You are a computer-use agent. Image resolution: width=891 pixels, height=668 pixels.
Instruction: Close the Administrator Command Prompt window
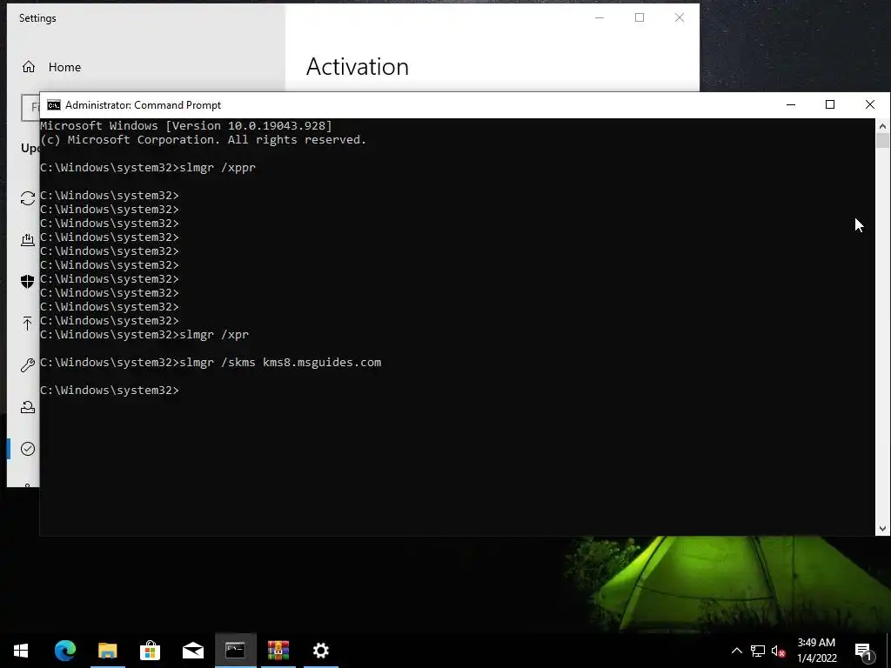(870, 105)
